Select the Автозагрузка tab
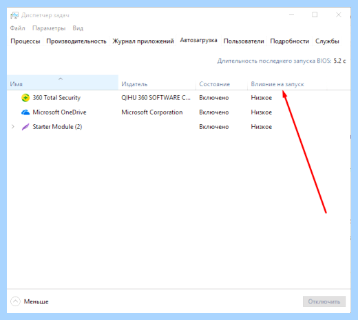 point(198,40)
